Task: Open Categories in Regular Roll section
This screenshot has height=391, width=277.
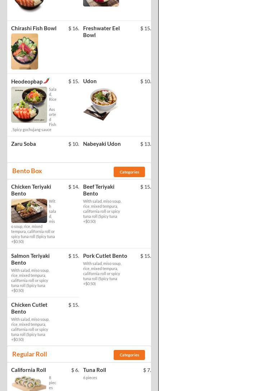Action: click(129, 355)
